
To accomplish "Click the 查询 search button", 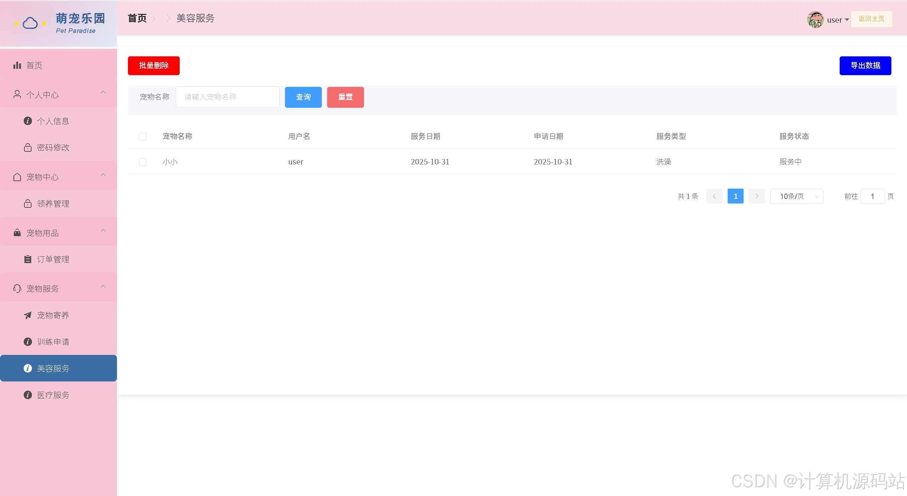I will (303, 97).
